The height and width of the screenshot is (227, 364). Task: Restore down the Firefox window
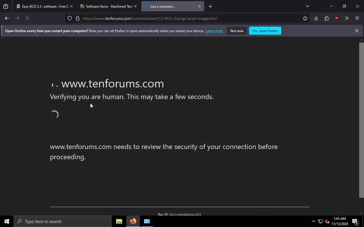coord(344,6)
